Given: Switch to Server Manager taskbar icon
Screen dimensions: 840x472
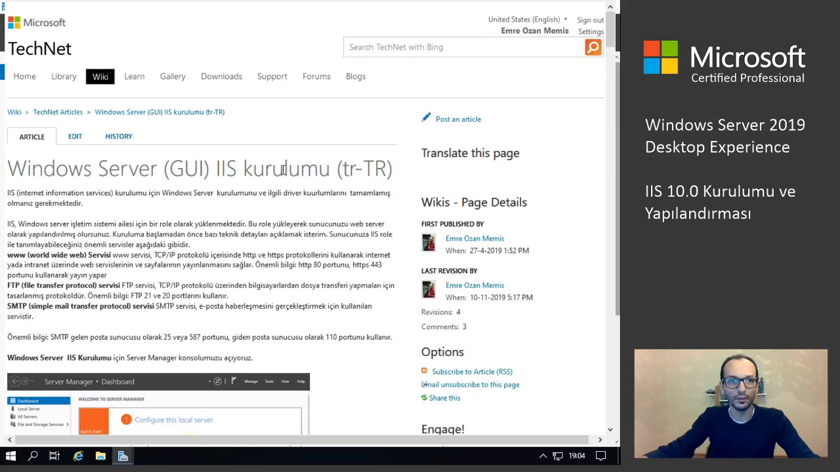Looking at the screenshot, I should click(x=123, y=456).
